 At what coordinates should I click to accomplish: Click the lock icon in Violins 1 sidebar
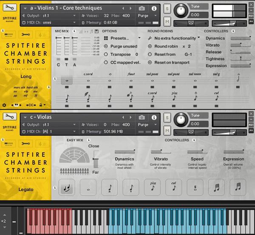(41, 105)
